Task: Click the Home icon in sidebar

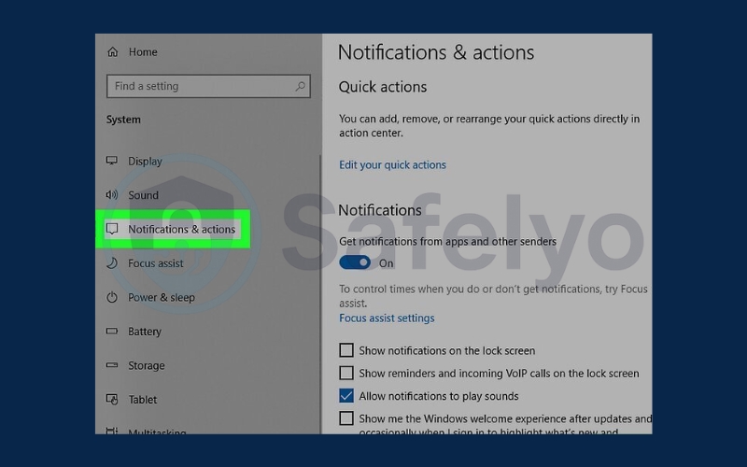Action: click(112, 52)
